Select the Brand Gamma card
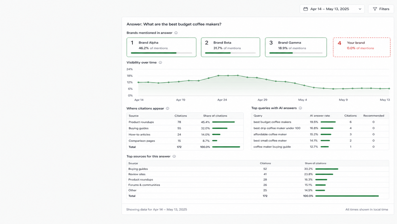397x224 pixels. [296, 47]
